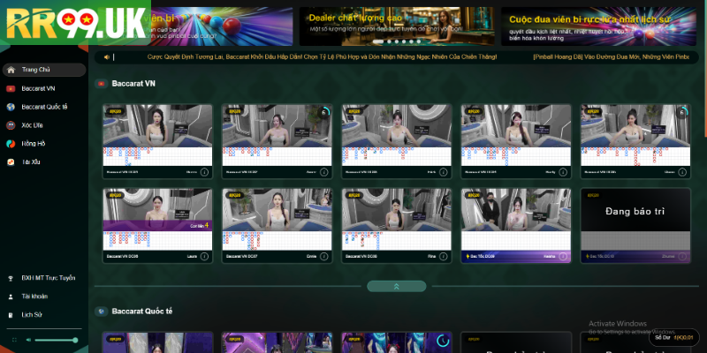Click the Tài khoản account icon
Image resolution: width=707 pixels, height=353 pixels.
coord(10,297)
